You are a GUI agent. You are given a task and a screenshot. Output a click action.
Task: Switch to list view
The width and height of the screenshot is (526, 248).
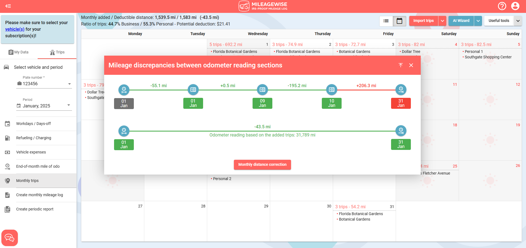[x=386, y=21]
